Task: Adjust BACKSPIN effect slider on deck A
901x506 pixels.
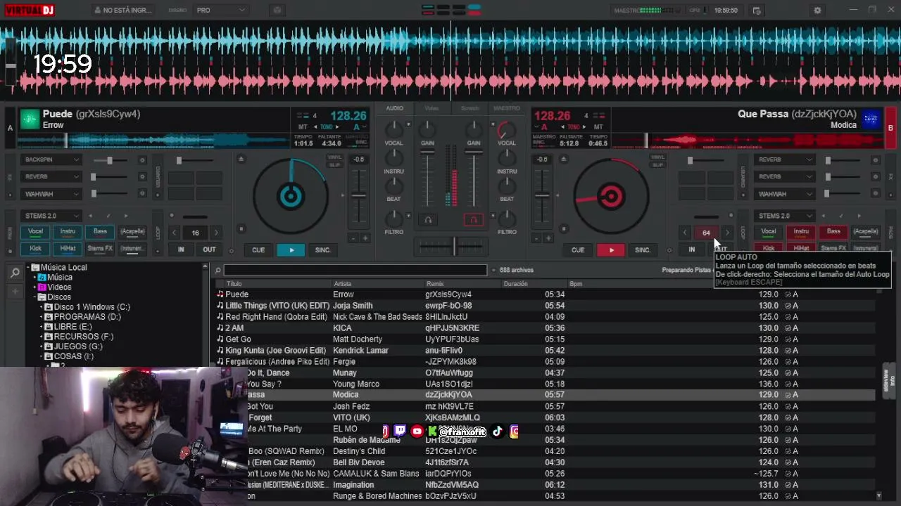Action: tap(110, 160)
